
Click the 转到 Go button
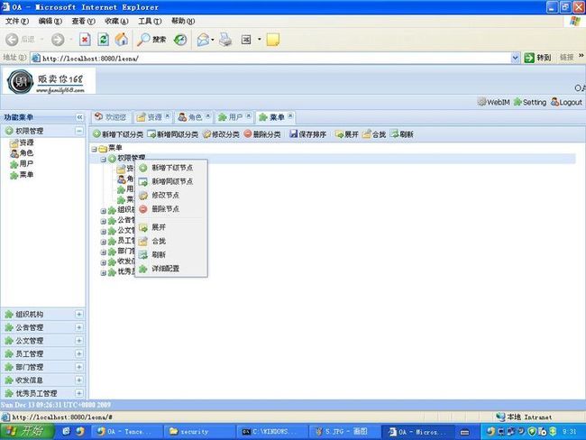coord(537,58)
